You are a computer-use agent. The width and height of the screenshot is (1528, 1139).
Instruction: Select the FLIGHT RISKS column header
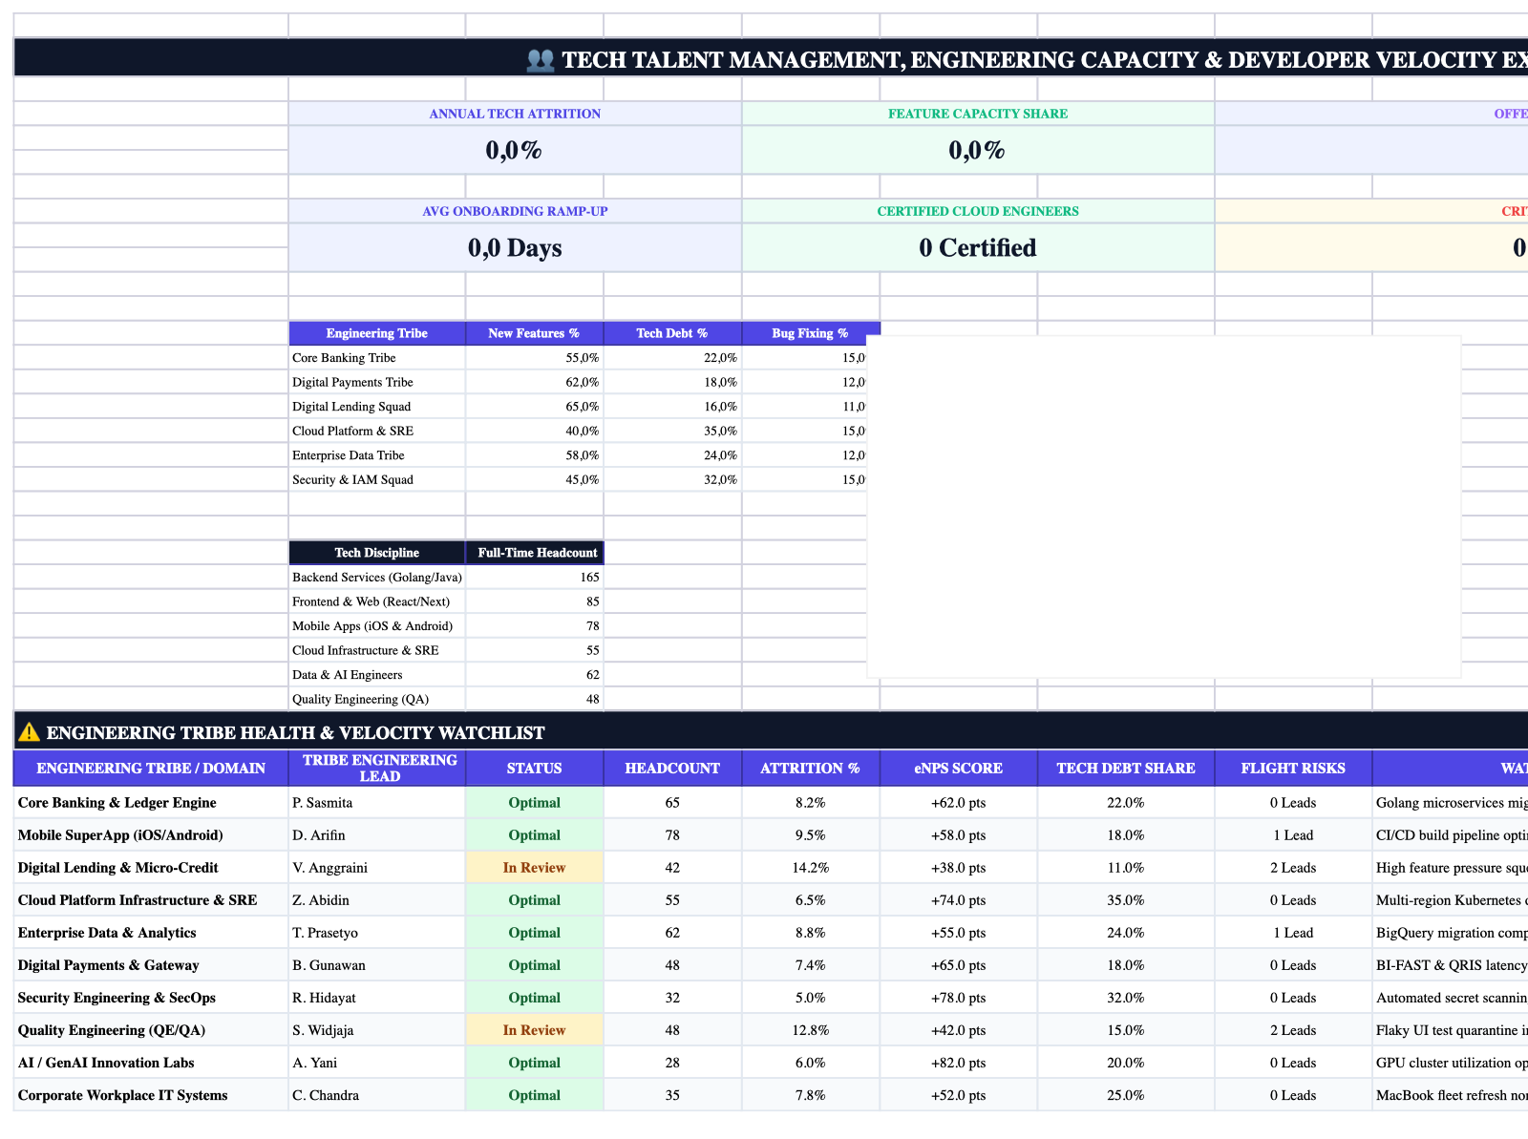pyautogui.click(x=1293, y=768)
